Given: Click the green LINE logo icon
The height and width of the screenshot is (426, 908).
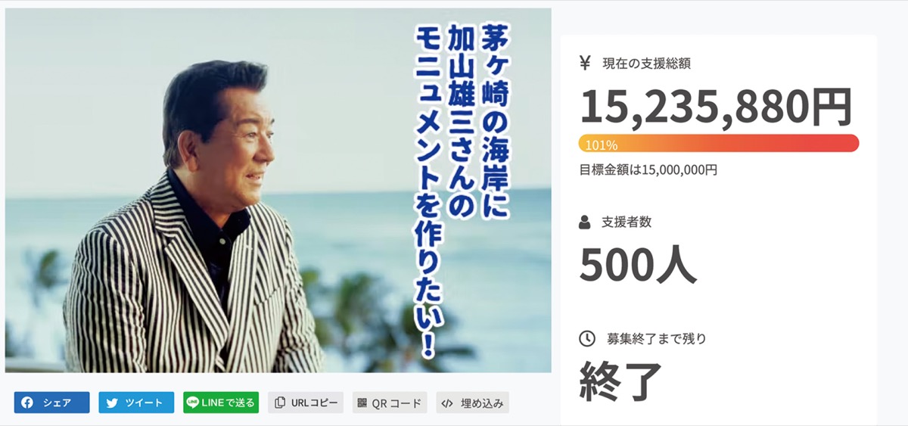Looking at the screenshot, I should point(193,403).
